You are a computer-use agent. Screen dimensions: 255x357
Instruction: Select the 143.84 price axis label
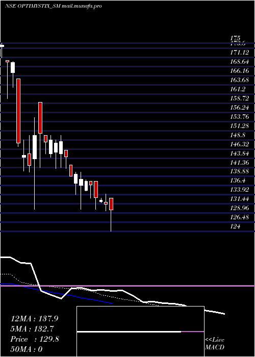click(239, 153)
